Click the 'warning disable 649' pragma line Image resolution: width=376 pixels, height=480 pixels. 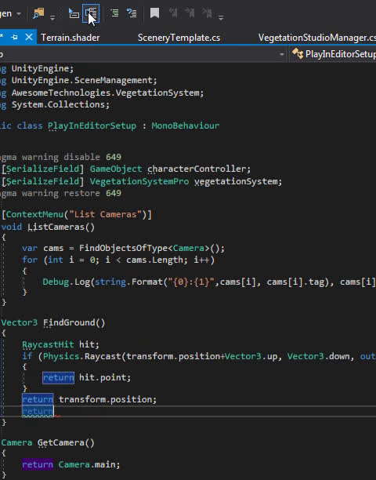tap(60, 157)
